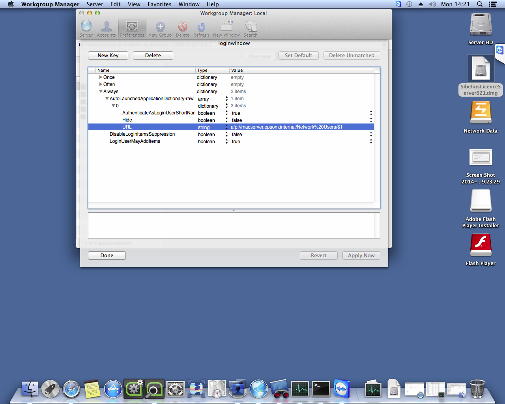The width and height of the screenshot is (505, 404).
Task: Click the New Group toolbar icon
Action: 160,28
